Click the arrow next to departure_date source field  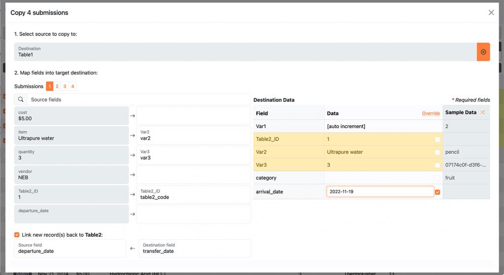(132, 214)
